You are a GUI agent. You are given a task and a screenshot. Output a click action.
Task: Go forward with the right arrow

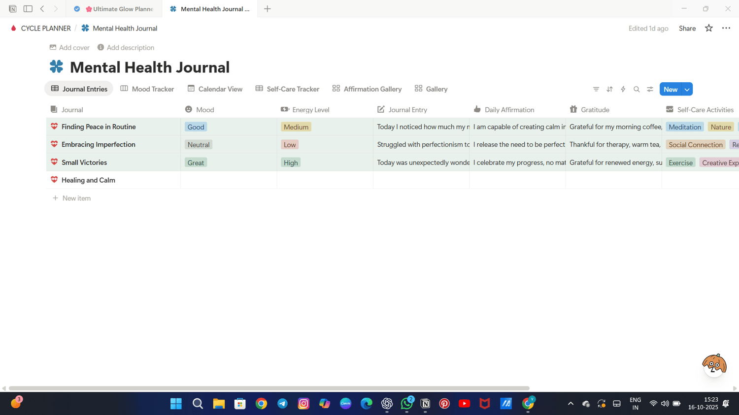pos(56,9)
